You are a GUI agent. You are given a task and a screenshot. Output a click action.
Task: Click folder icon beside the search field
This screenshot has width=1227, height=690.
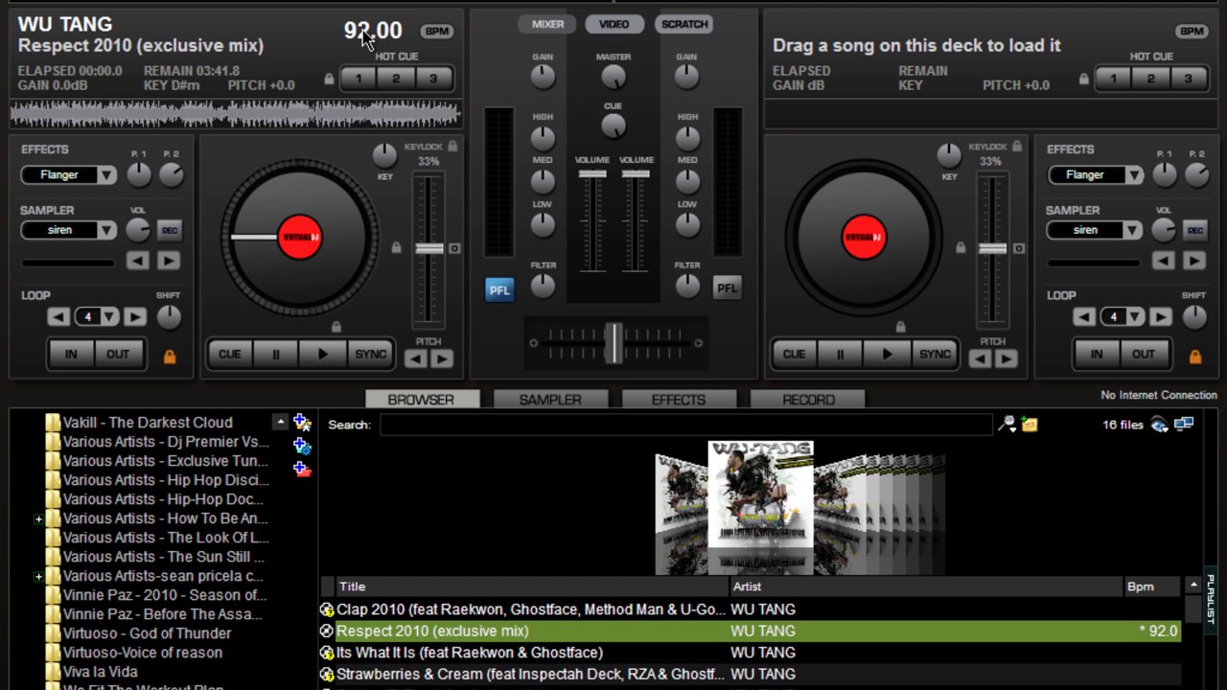pyautogui.click(x=1030, y=424)
